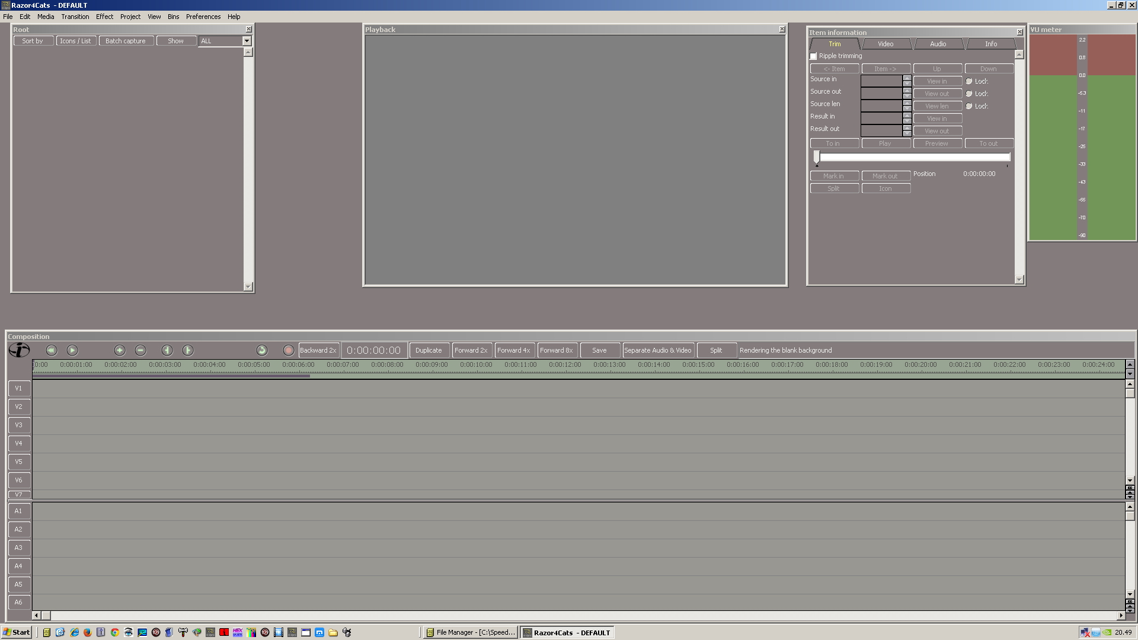This screenshot has height=640, width=1138.
Task: Click Result out spinner down arrow
Action: (x=907, y=133)
